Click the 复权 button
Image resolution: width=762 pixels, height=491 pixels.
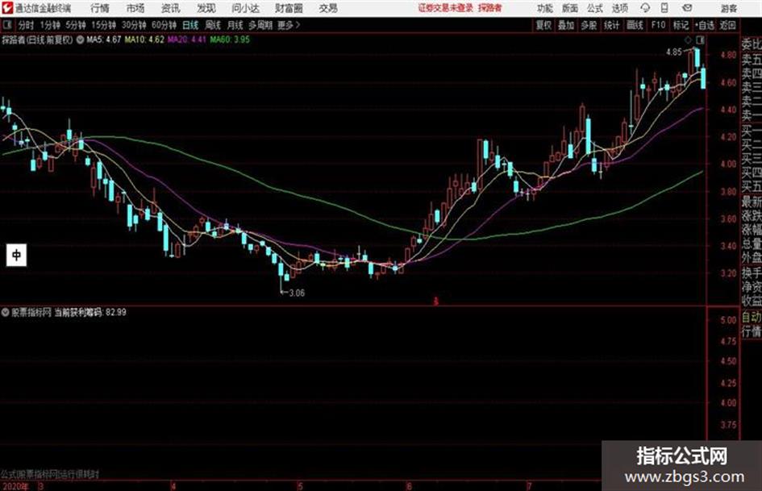point(543,25)
